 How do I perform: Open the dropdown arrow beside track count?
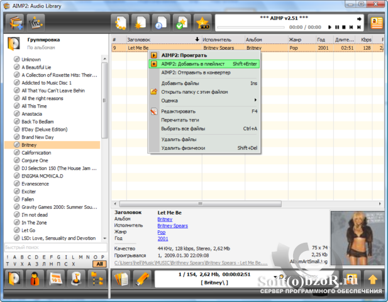[275, 277]
